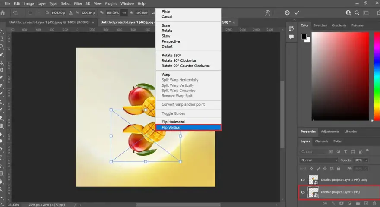Viewport: 380px width, 207px height.
Task: Click the Layer 1 (49) copy thumbnail
Action: coord(313,180)
